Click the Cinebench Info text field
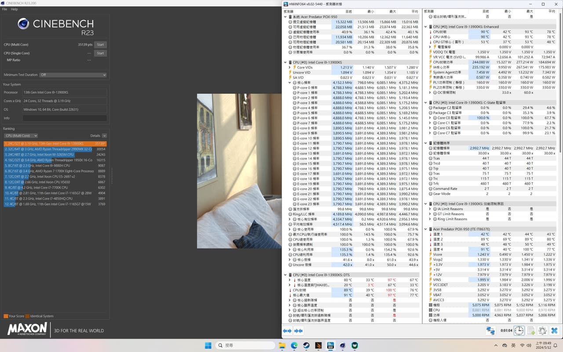The width and height of the screenshot is (563, 352). (x=65, y=118)
